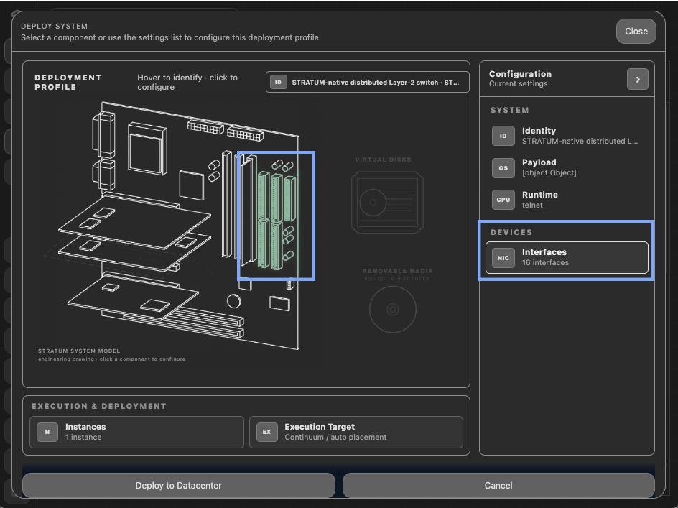
Task: Open the Identity settings row
Action: click(x=567, y=136)
